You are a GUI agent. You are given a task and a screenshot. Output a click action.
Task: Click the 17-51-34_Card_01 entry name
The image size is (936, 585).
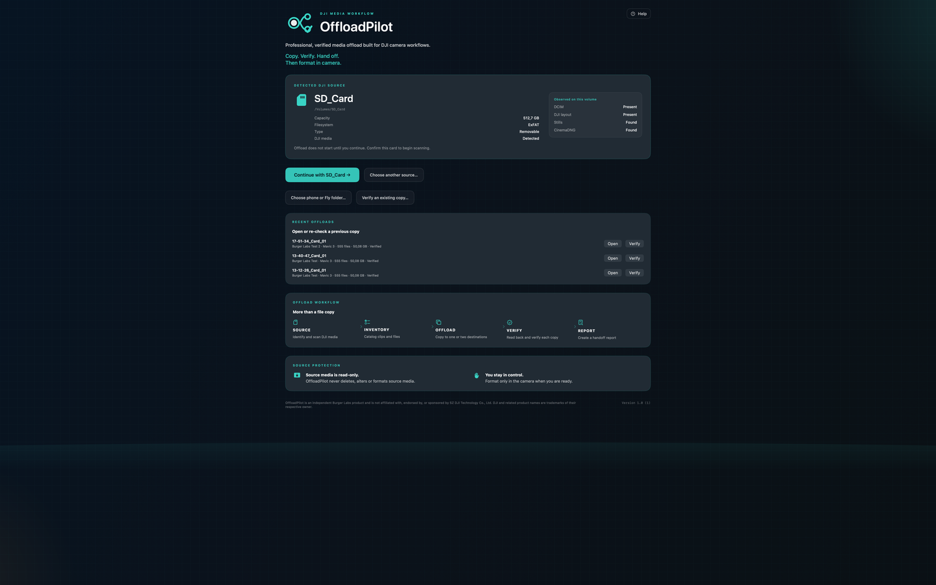(309, 241)
